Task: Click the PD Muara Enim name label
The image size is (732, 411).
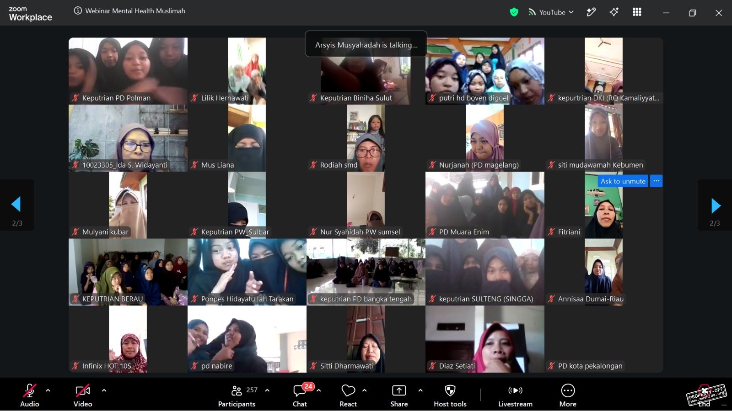Action: pos(464,232)
